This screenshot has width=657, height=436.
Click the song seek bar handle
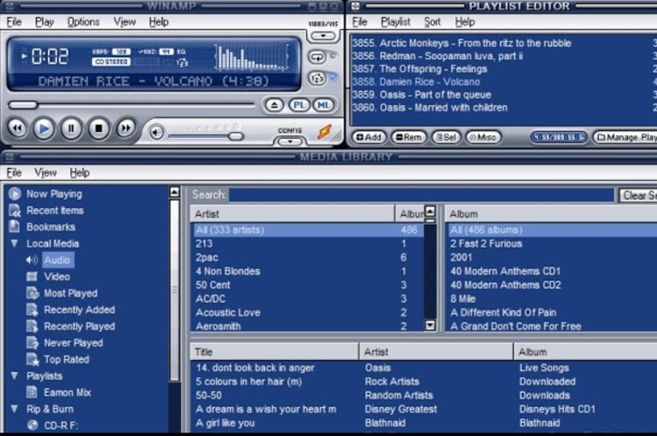tap(23, 105)
